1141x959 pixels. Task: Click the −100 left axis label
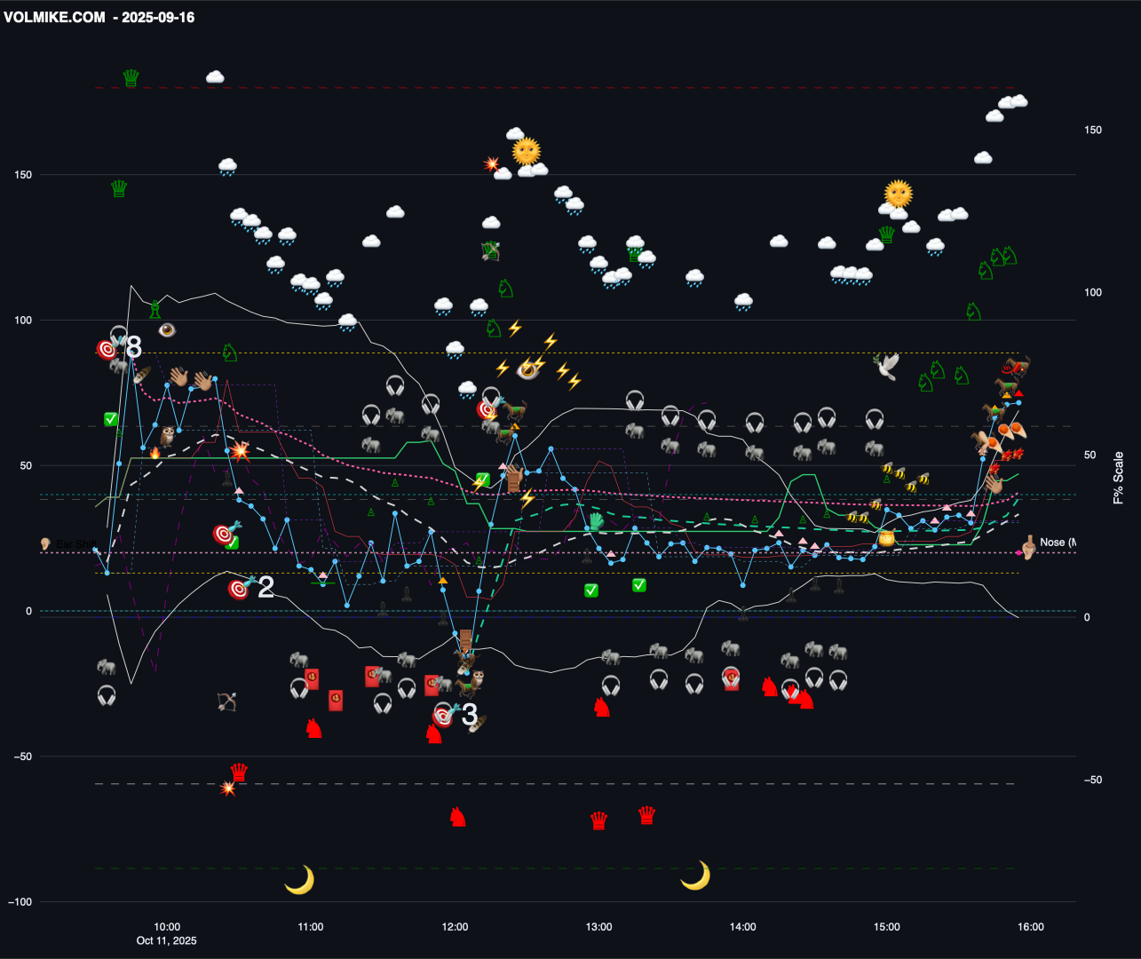click(x=20, y=902)
